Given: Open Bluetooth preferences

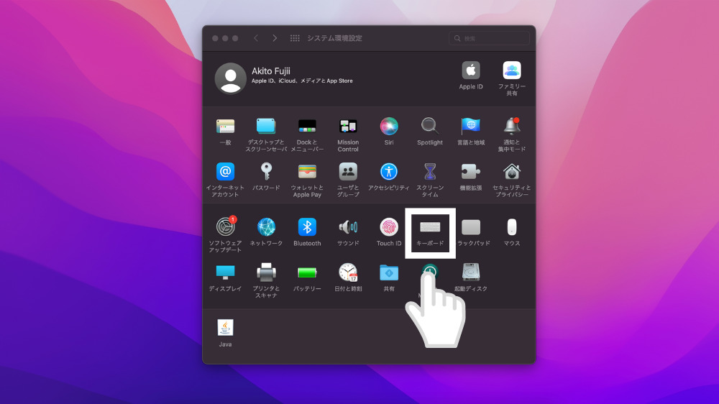Looking at the screenshot, I should pos(307,227).
